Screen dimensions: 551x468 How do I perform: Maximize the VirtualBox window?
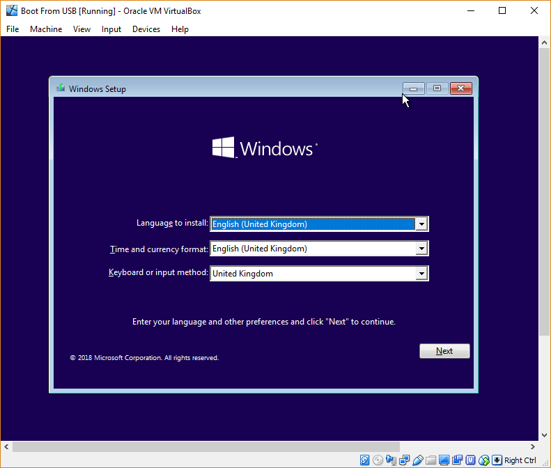[x=502, y=11]
